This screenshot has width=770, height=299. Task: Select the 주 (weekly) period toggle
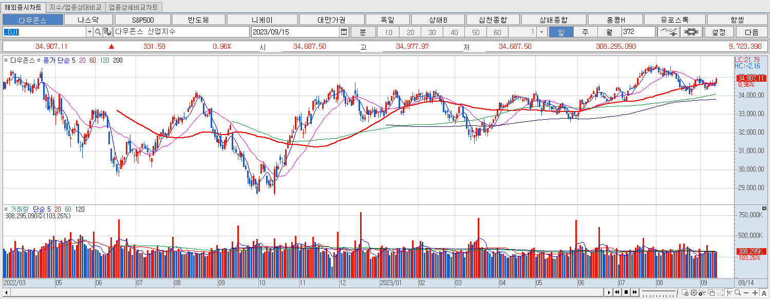585,32
